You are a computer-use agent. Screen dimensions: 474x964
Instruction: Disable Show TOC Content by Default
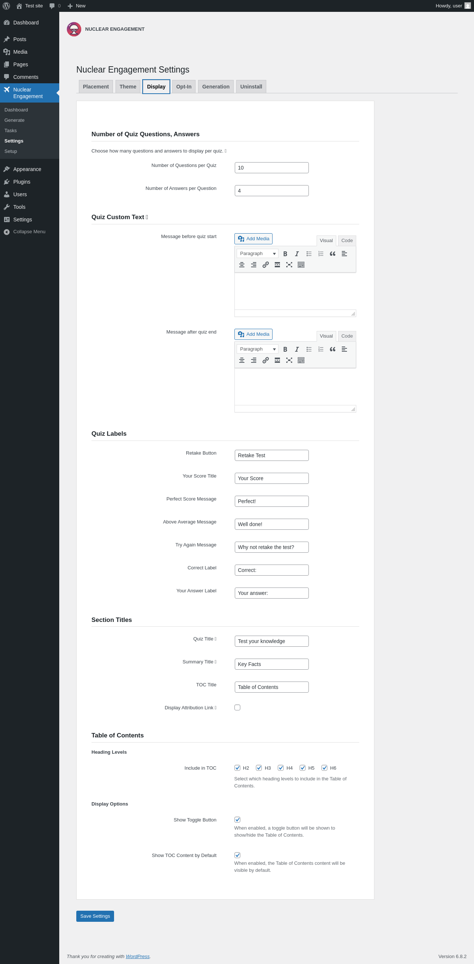237,855
